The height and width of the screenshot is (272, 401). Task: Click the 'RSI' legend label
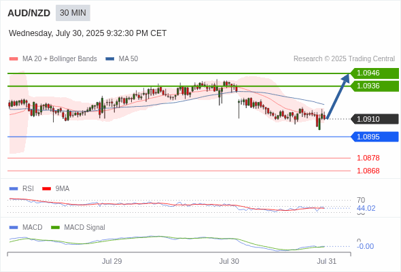pos(28,189)
